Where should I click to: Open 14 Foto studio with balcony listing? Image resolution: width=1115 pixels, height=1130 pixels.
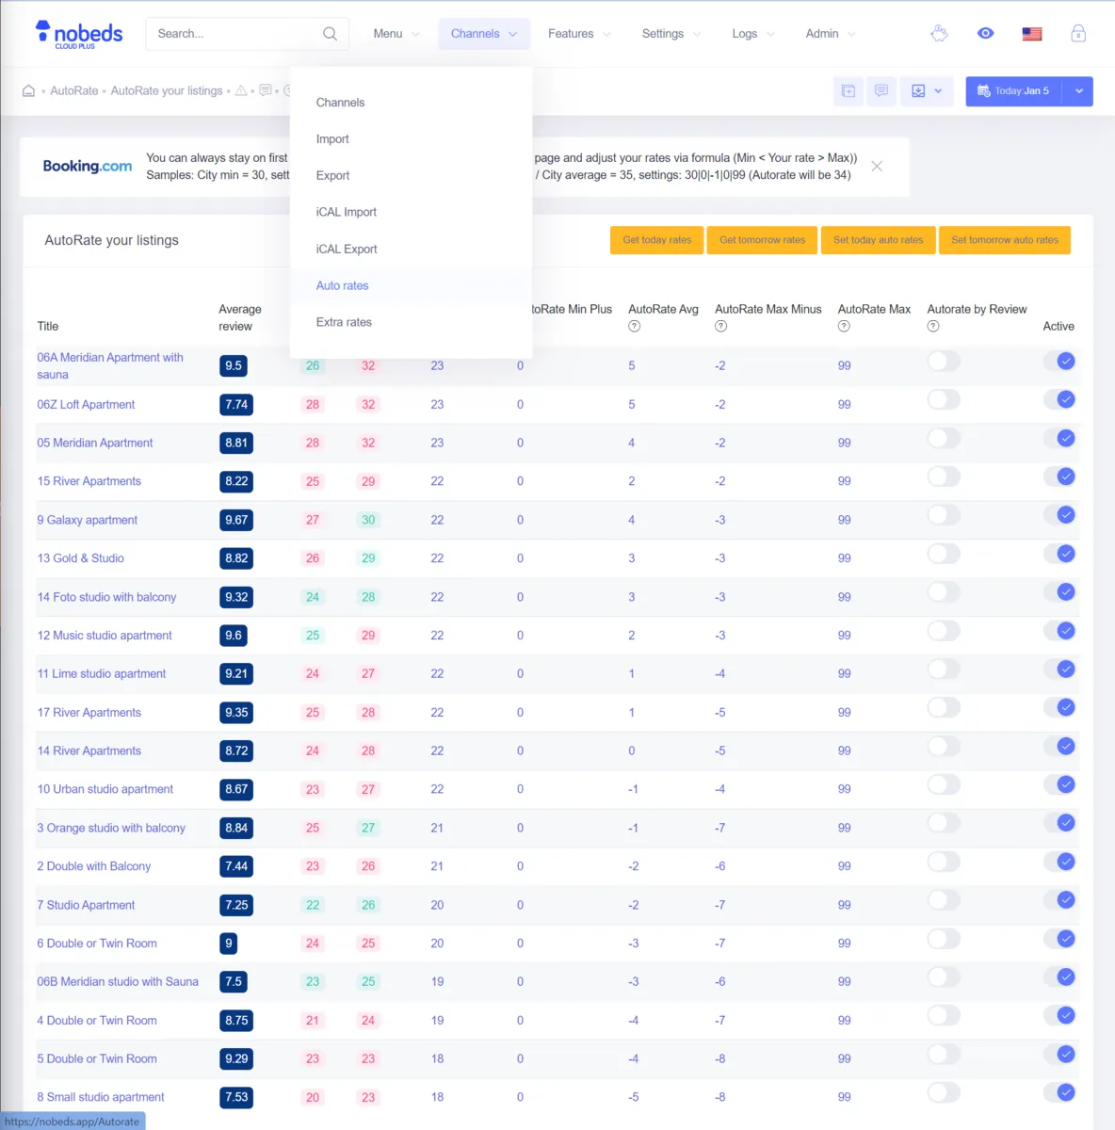coord(106,597)
